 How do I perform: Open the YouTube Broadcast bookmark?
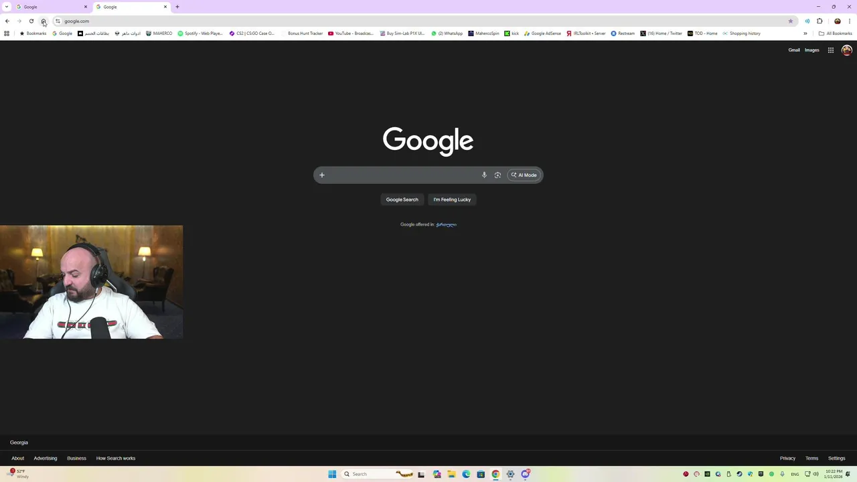click(x=351, y=33)
